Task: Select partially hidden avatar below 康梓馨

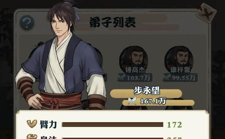Action: [x=179, y=108]
